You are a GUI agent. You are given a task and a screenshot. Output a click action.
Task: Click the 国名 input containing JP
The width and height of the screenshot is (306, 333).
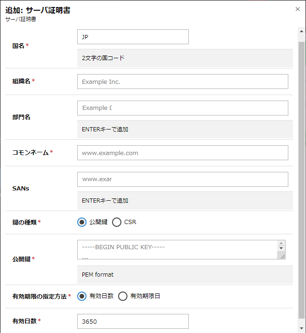click(133, 37)
